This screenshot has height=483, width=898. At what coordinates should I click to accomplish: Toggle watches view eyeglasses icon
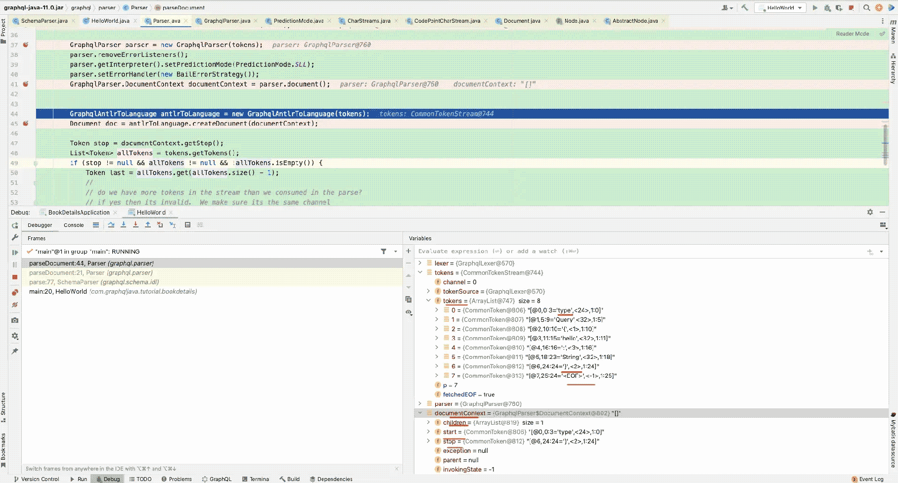pos(408,312)
